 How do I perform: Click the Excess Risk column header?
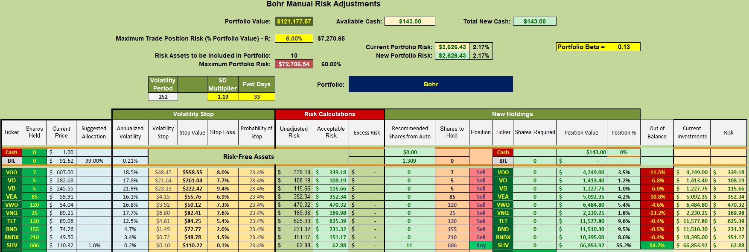(367, 132)
